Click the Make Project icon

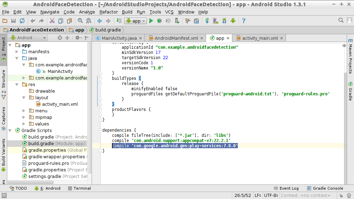pos(119,21)
